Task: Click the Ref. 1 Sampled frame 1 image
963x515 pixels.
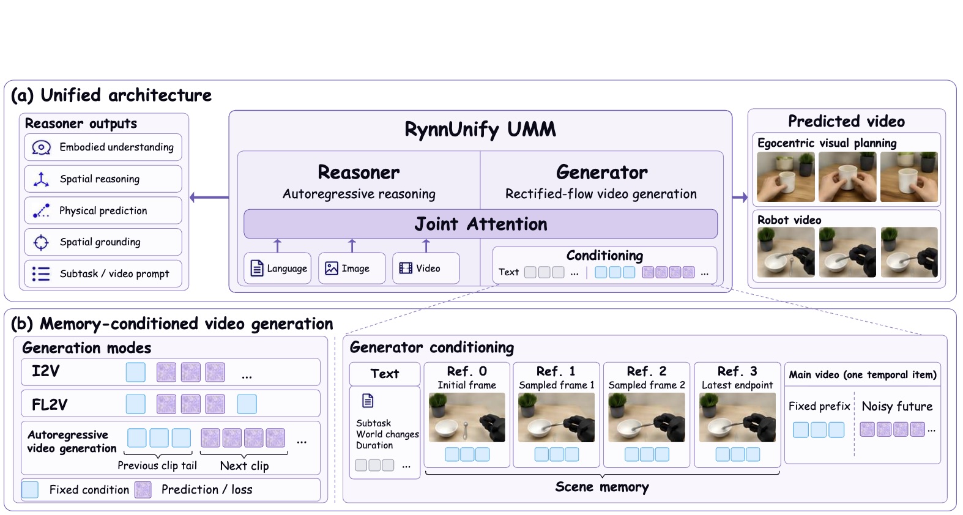Action: coord(556,418)
